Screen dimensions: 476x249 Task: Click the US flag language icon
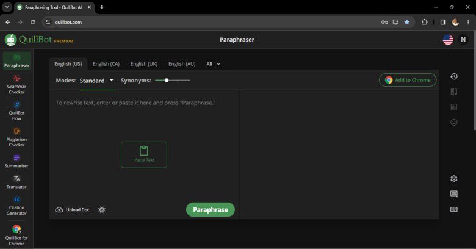click(x=448, y=40)
